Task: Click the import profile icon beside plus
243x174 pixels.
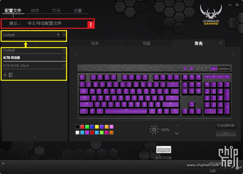Action: coord(11,75)
